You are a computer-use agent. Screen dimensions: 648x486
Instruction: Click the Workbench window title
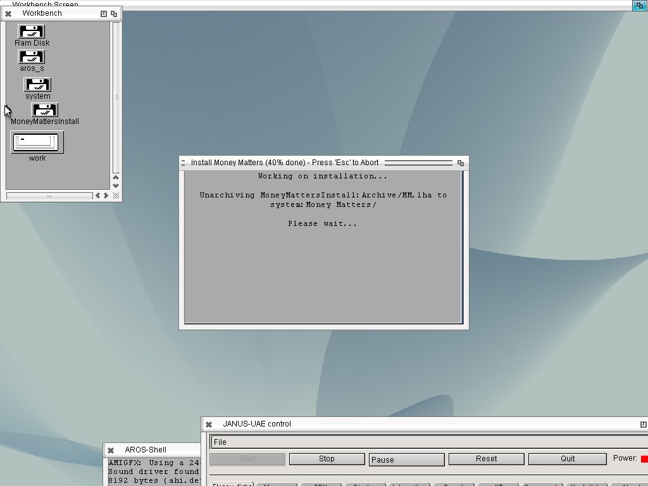point(42,13)
